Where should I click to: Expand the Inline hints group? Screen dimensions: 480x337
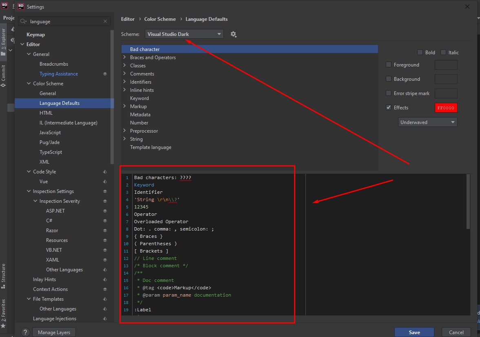coord(124,90)
